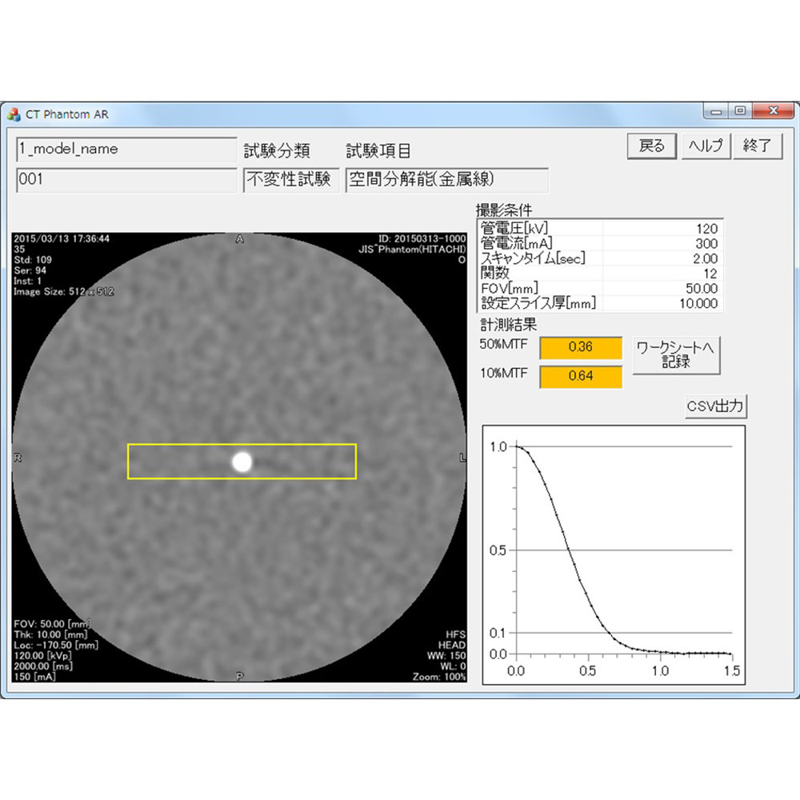This screenshot has height=800, width=800.
Task: Click the 空間分解能(金属線) test item field
Action: [x=447, y=179]
